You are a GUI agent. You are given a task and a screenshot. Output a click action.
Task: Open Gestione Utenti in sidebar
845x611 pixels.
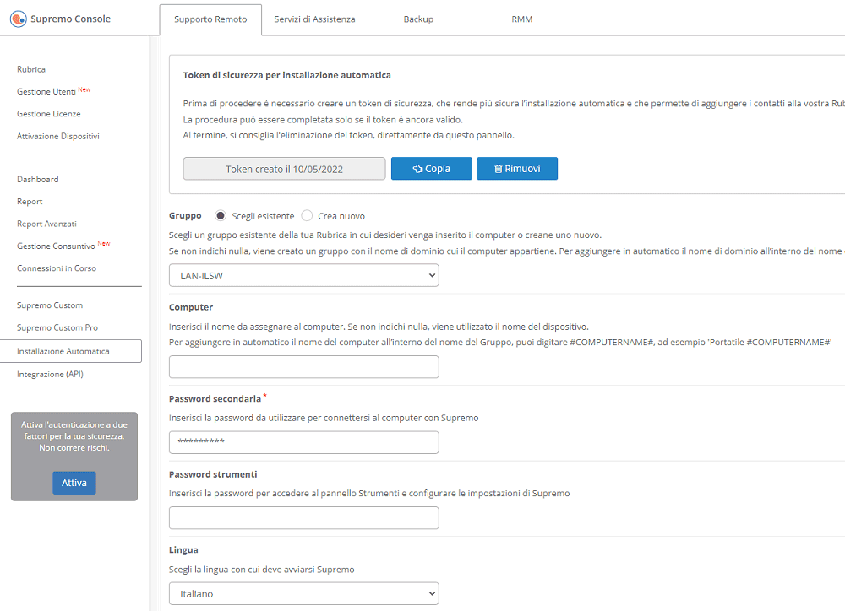(46, 91)
